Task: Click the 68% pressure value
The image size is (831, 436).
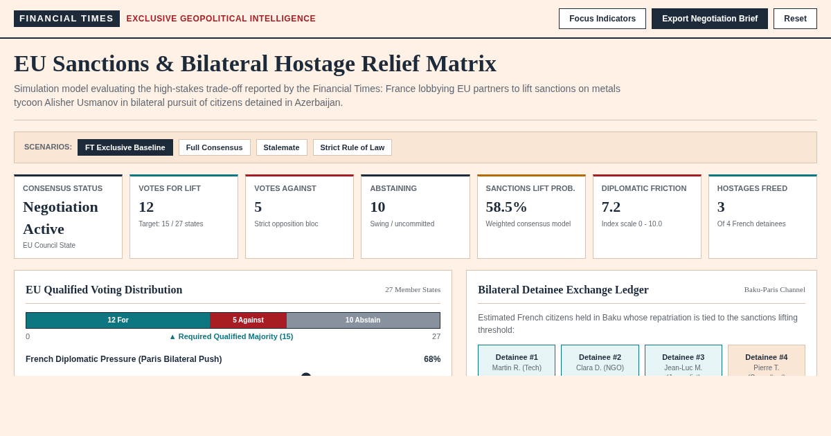Action: (432, 359)
